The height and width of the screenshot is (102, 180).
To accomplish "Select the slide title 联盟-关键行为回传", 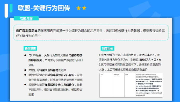I will (x=44, y=8).
